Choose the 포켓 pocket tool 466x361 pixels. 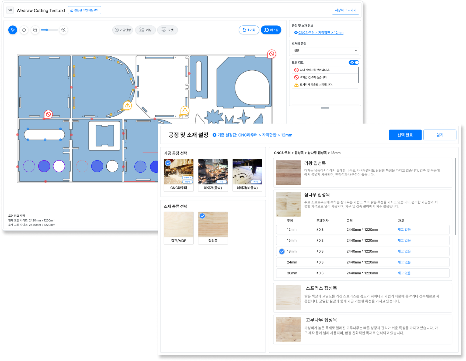click(167, 30)
